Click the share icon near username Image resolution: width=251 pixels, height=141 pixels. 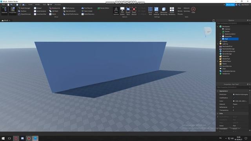(239, 5)
